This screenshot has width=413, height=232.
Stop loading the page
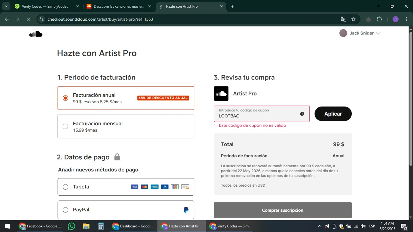(28, 19)
